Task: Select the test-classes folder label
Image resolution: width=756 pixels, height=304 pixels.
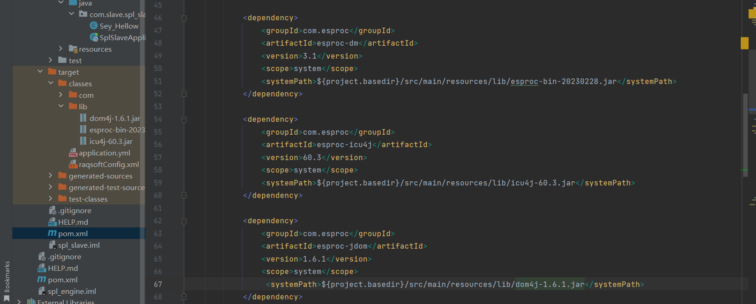Action: [88, 199]
